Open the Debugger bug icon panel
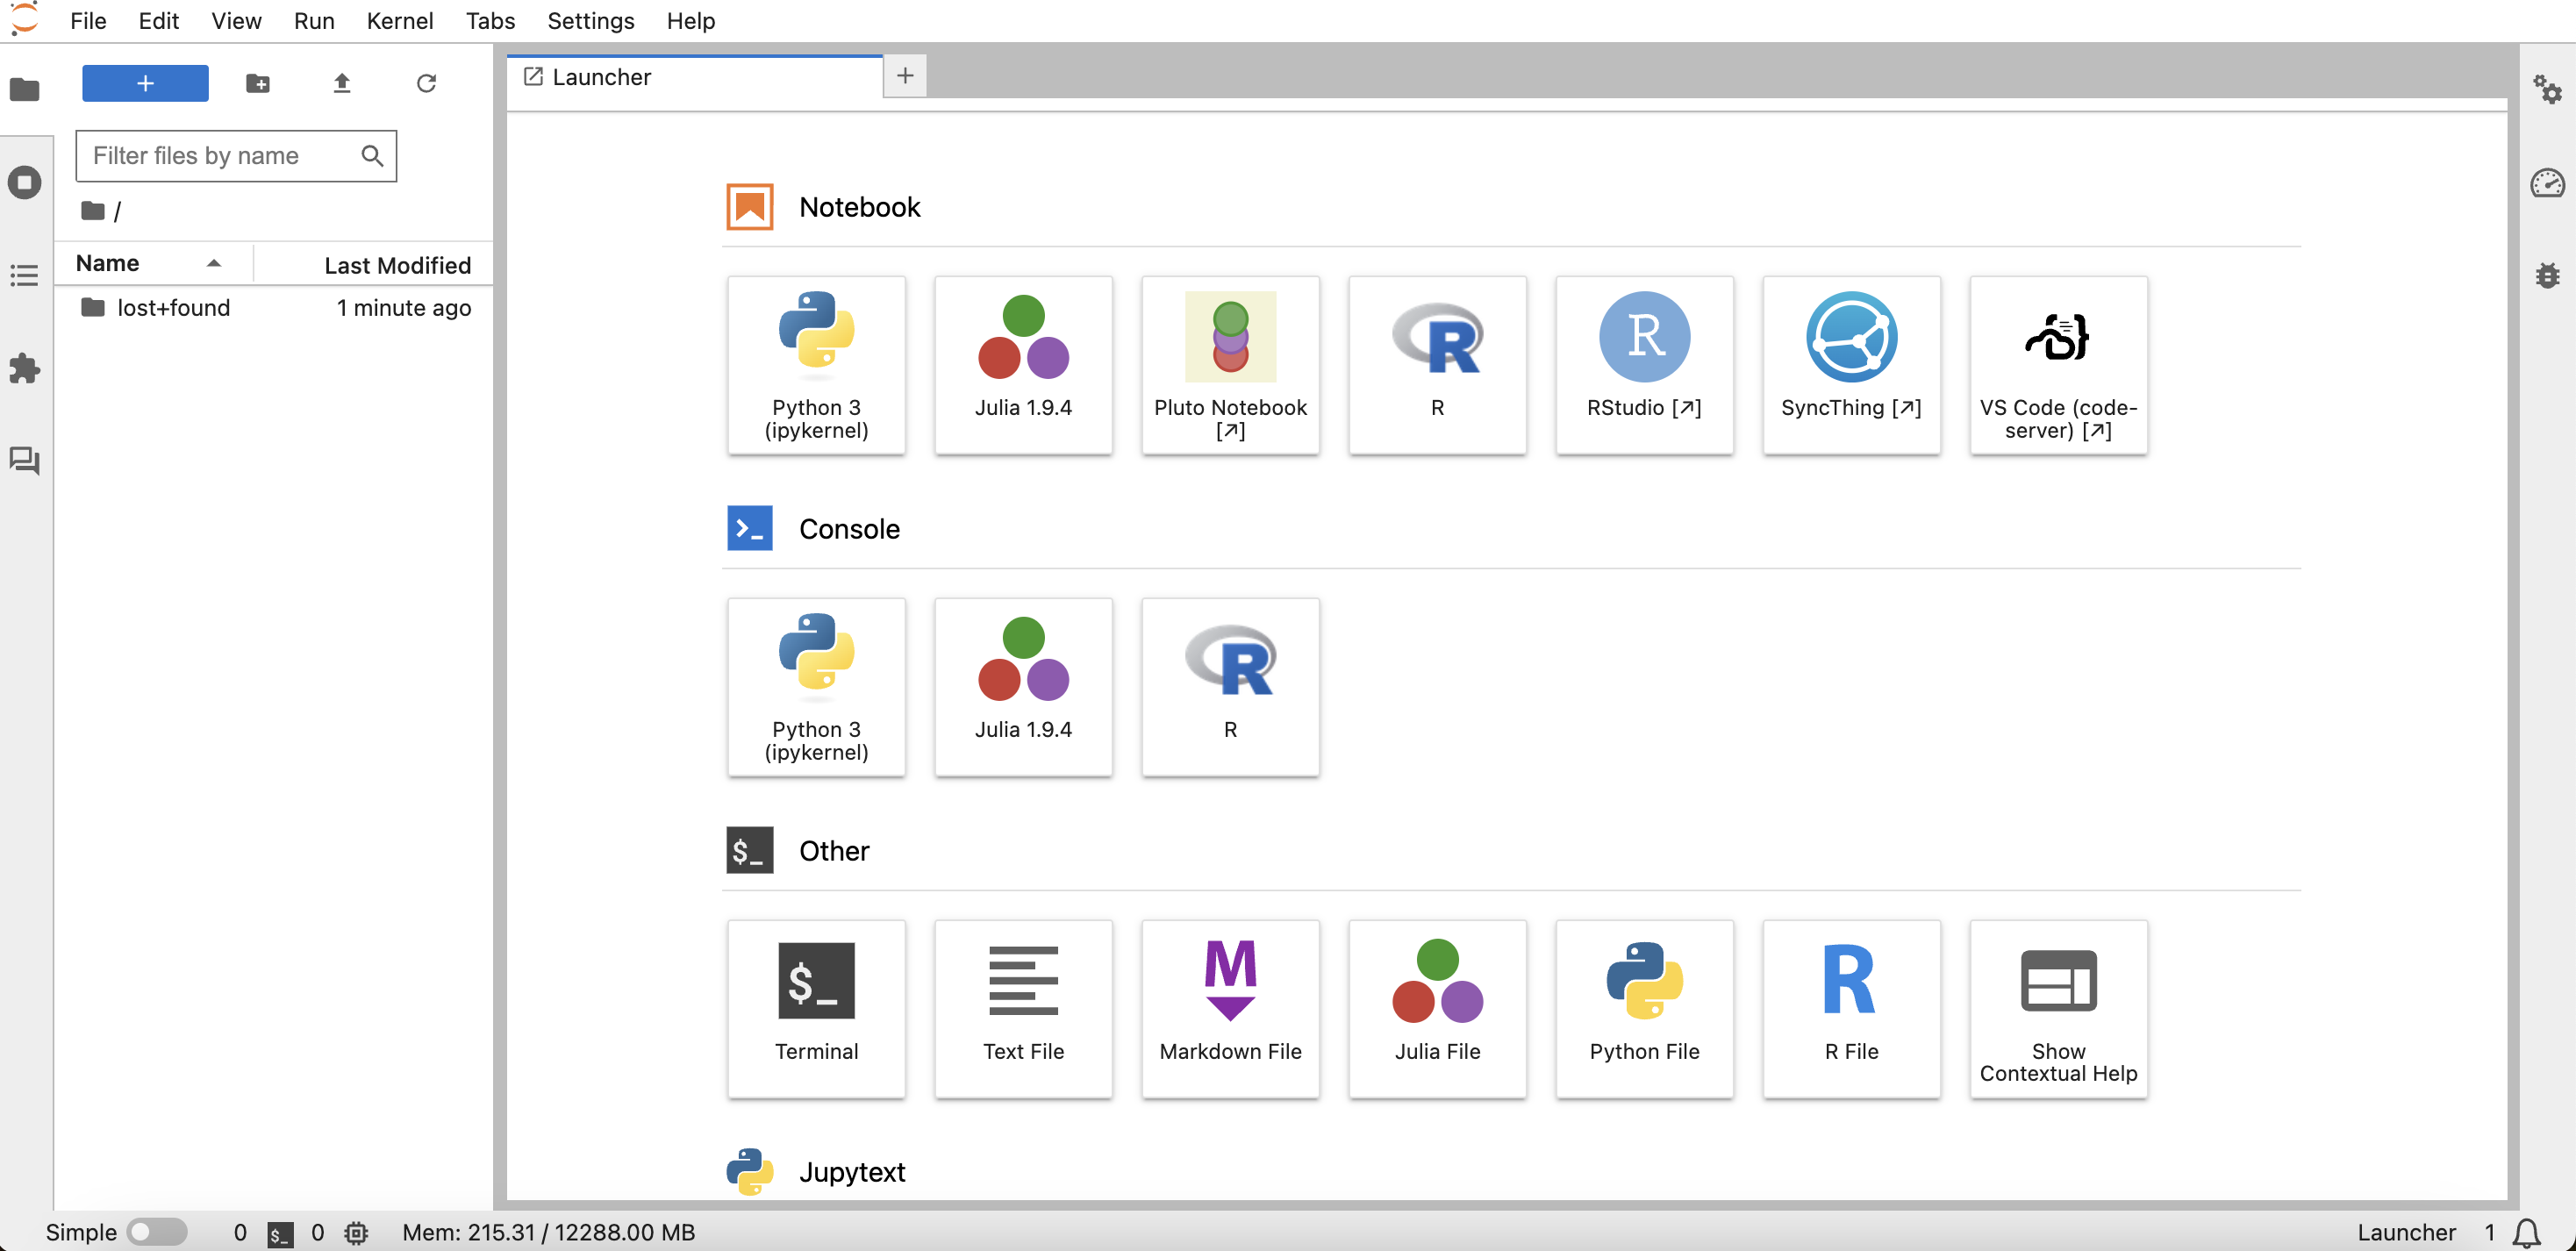Screen dimensions: 2576x1251 click(x=2547, y=275)
